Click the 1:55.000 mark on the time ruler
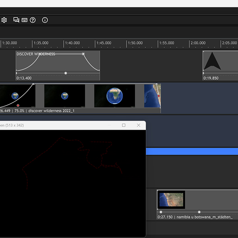The width and height of the screenshot is (238, 238). point(167,43)
